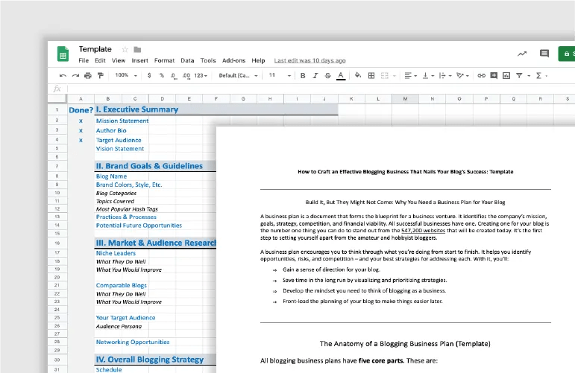Open the Insert menu
The height and width of the screenshot is (373, 575).
(x=139, y=60)
